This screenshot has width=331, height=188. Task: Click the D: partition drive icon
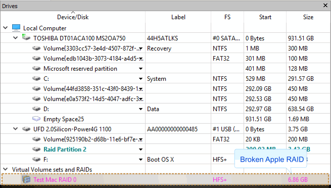click(36, 109)
